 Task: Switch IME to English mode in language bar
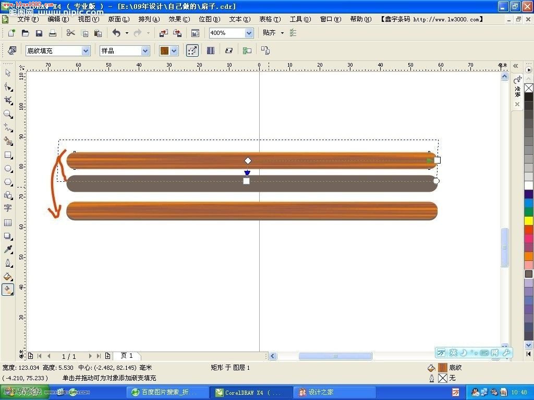click(453, 353)
